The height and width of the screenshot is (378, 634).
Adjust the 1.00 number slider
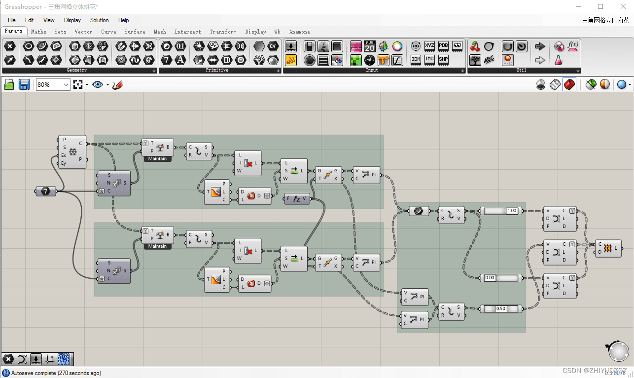click(x=500, y=211)
